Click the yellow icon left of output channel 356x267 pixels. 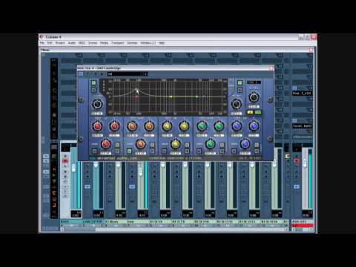[287, 156]
